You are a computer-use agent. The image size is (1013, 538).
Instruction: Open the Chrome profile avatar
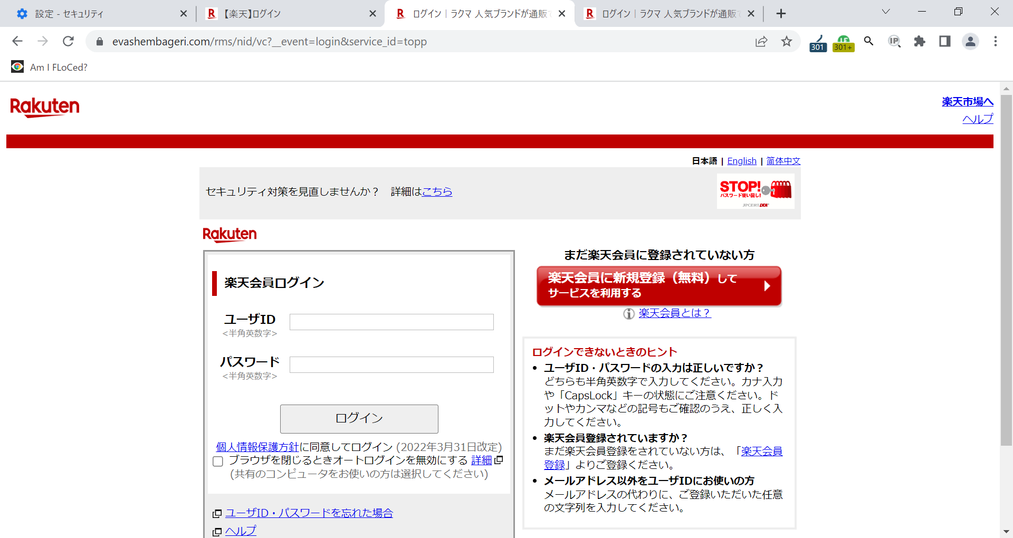click(x=970, y=41)
